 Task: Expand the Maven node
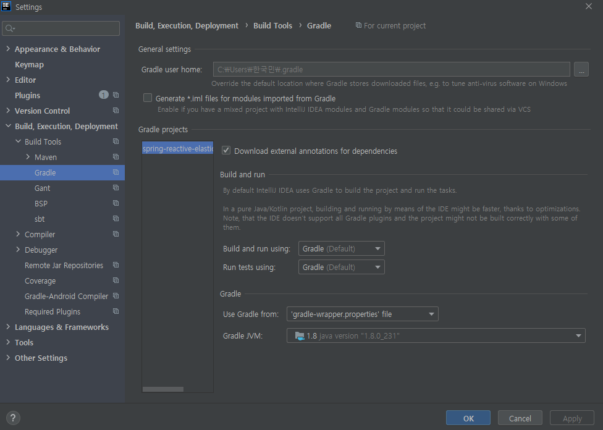pyautogui.click(x=28, y=157)
